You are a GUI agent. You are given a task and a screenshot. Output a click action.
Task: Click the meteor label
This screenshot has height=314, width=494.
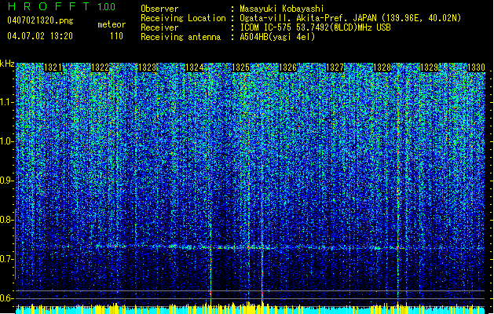tap(112, 24)
